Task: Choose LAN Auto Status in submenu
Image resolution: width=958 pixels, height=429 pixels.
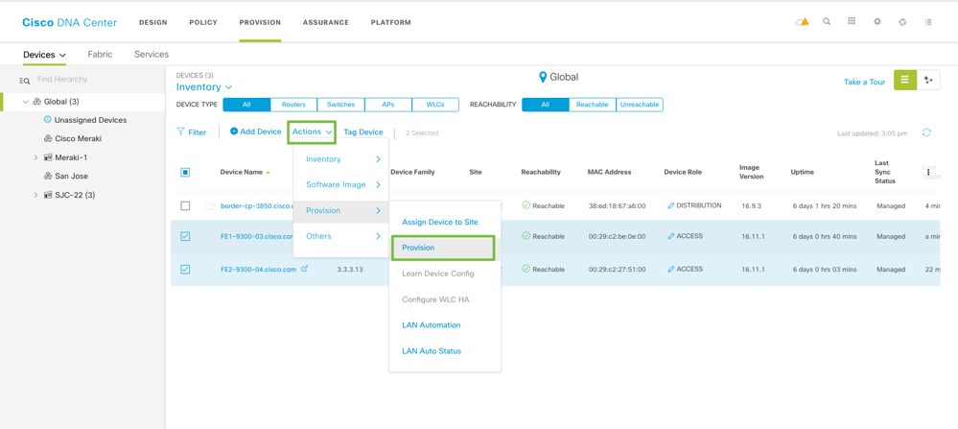Action: 432,351
